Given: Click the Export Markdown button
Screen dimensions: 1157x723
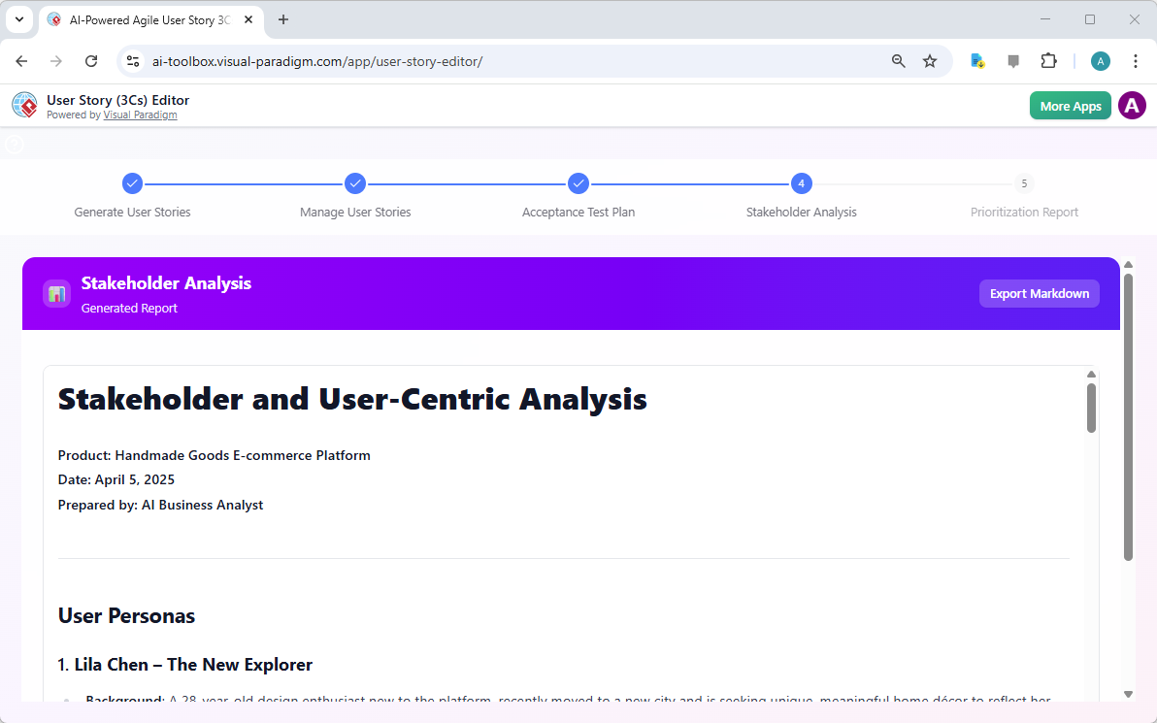Looking at the screenshot, I should pyautogui.click(x=1039, y=293).
